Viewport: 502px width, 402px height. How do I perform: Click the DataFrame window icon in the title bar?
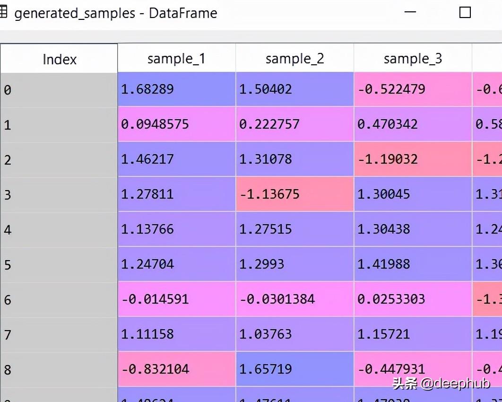3,13
